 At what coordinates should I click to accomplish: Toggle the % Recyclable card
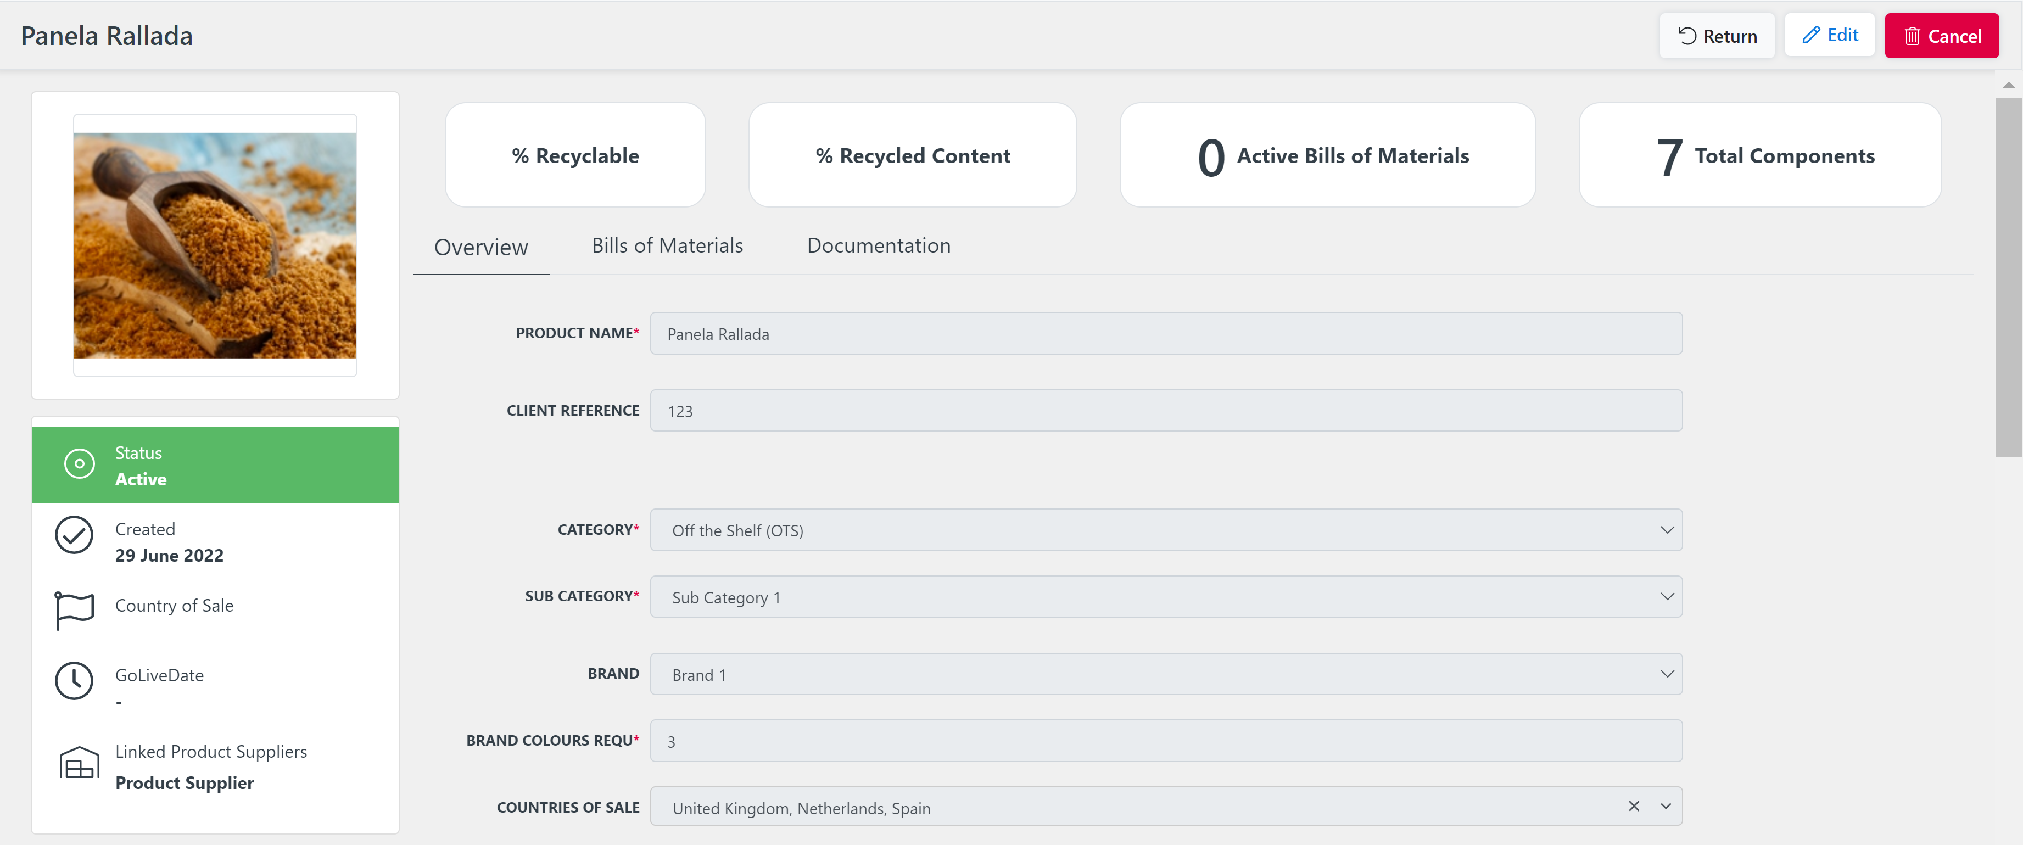click(575, 155)
